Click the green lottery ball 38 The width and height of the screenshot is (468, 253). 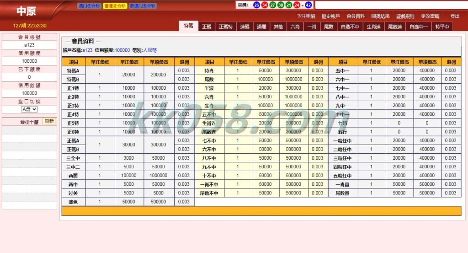[x=280, y=5]
